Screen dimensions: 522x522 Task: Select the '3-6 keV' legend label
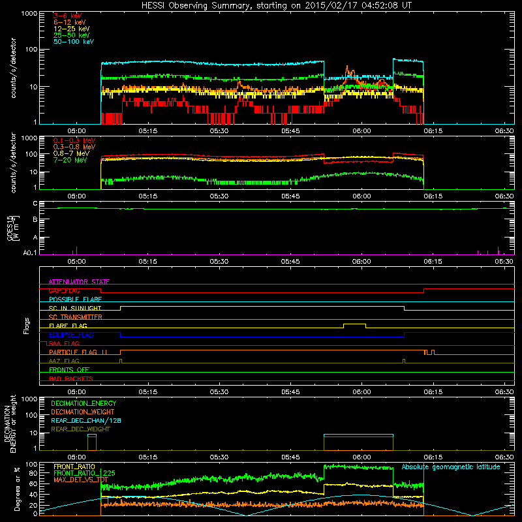point(67,16)
